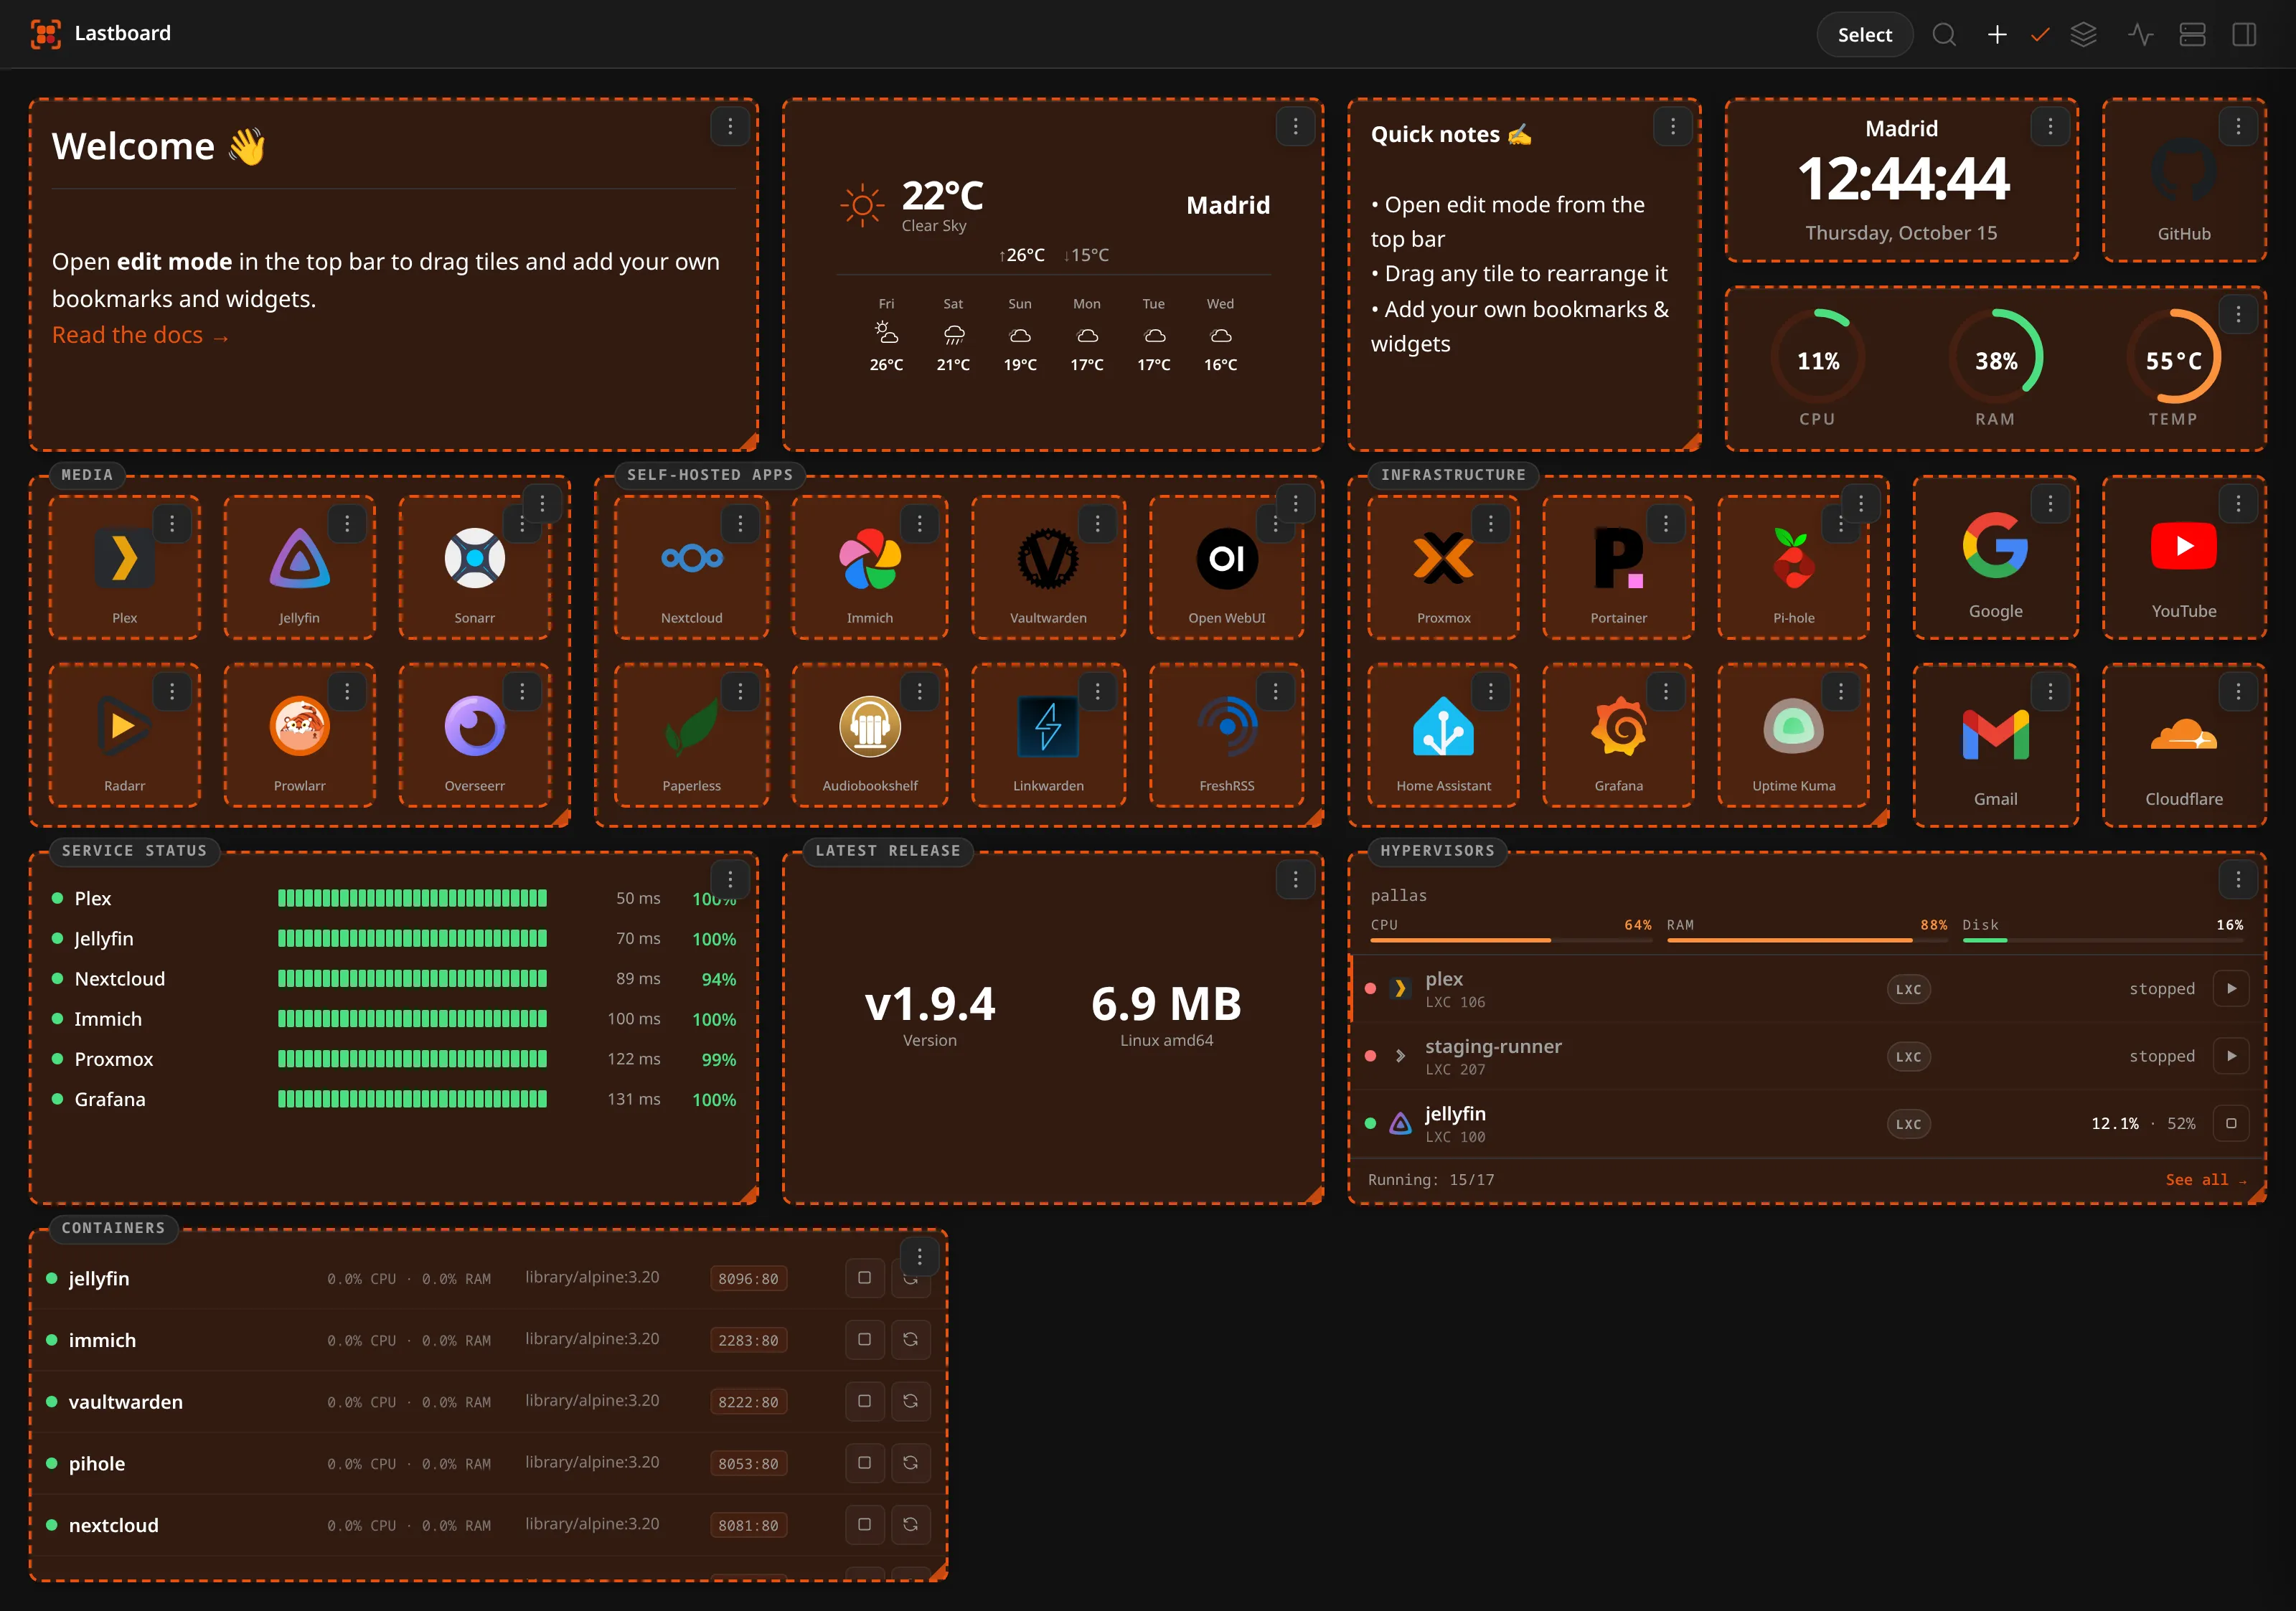Launch Vaultwarden tile
2296x1611 pixels.
pyautogui.click(x=1048, y=567)
